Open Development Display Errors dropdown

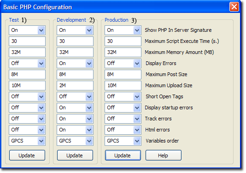point(75,63)
